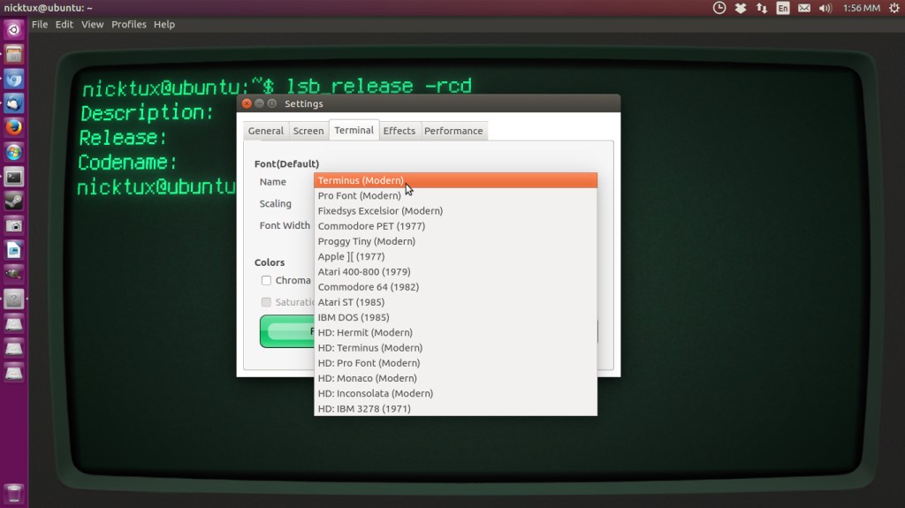Choose Atari 400-800 (1979) font

click(455, 271)
